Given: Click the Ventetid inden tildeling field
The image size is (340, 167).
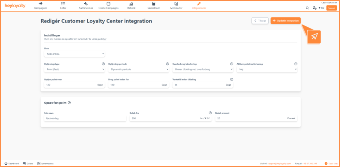Looking at the screenshot, I should (x=203, y=85).
